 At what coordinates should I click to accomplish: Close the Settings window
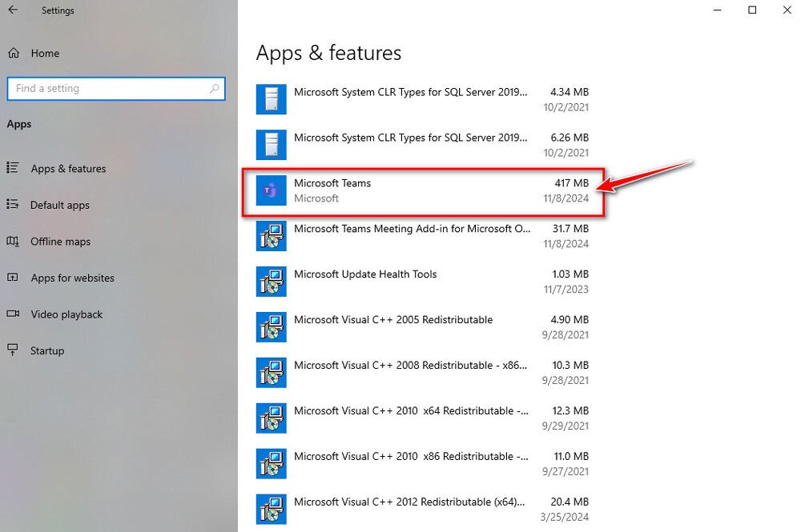pos(787,10)
